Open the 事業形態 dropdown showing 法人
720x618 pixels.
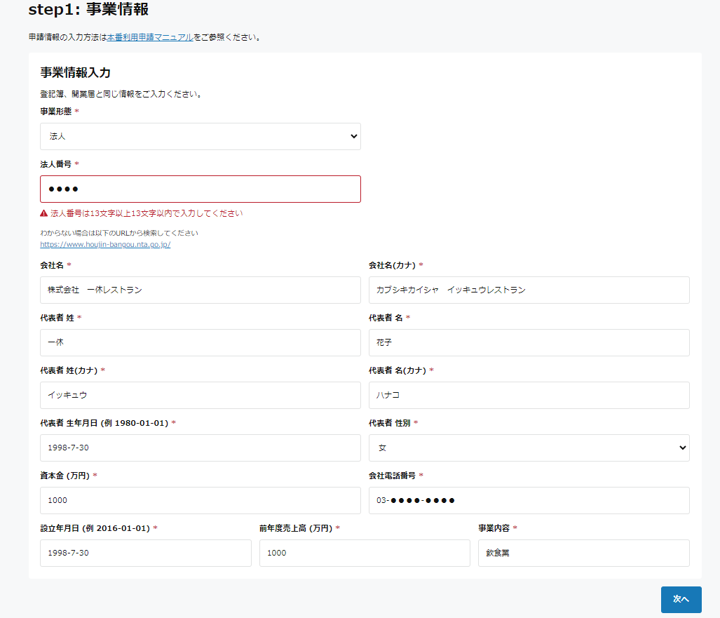point(200,137)
